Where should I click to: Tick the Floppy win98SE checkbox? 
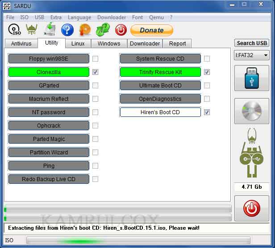(x=95, y=58)
